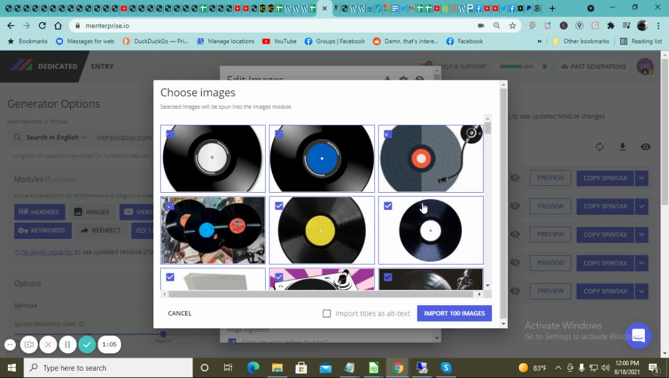Image resolution: width=669 pixels, height=378 pixels.
Task: Open camera permission icon in address bar
Action: [480, 25]
